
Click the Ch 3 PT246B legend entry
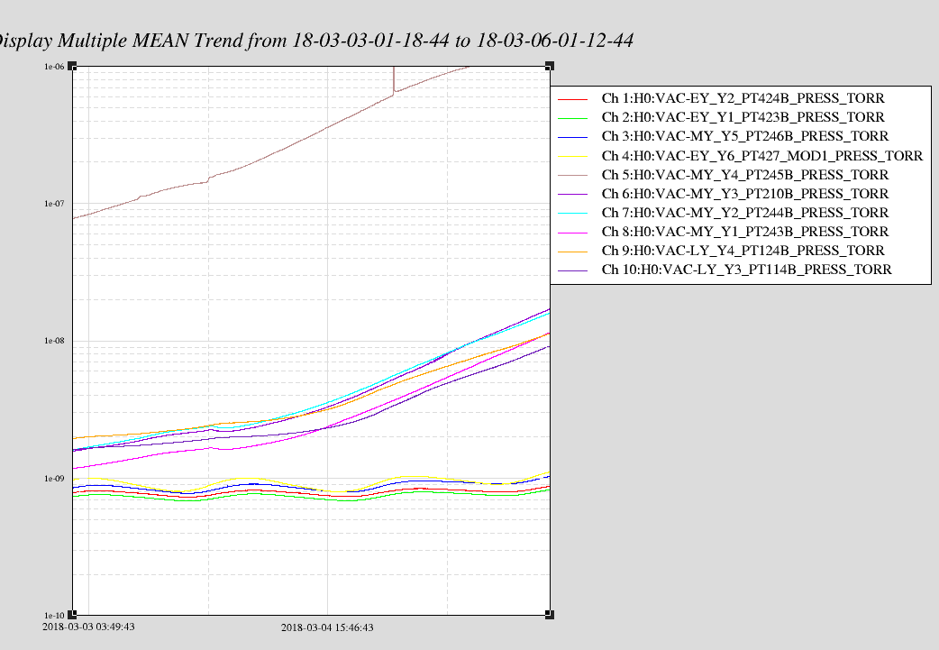pyautogui.click(x=724, y=137)
